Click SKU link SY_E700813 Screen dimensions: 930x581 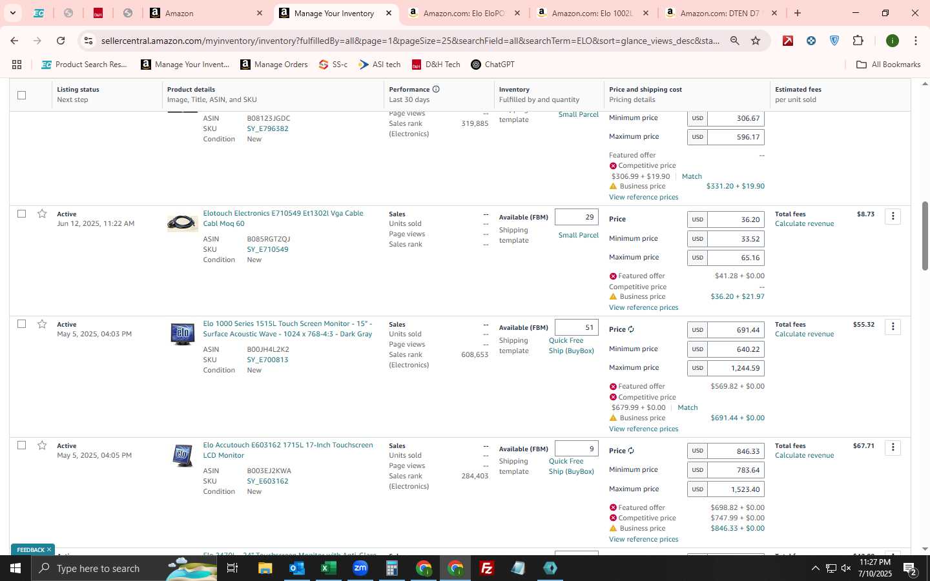click(x=267, y=360)
